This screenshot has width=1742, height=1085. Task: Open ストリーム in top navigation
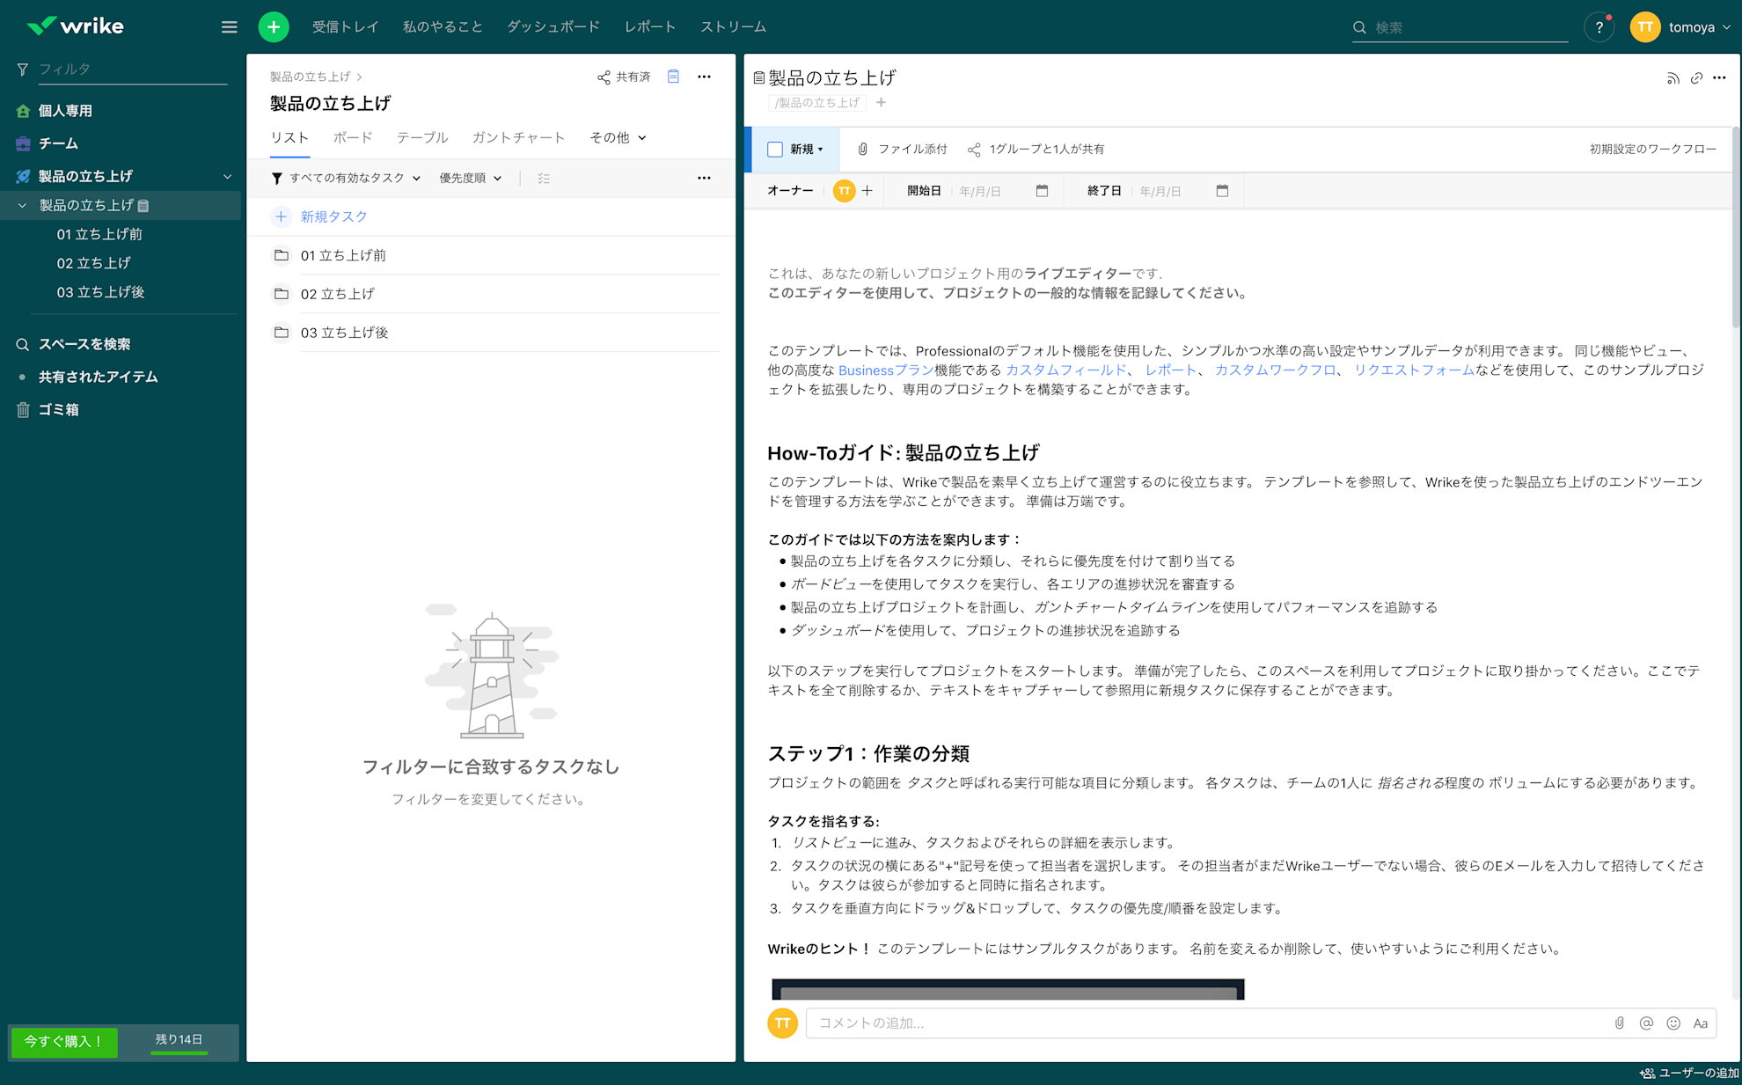[x=733, y=27]
